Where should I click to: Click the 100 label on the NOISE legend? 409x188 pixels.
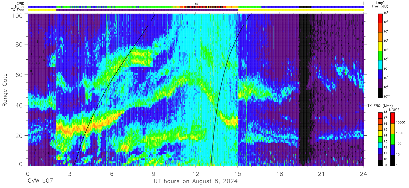click(x=399, y=144)
